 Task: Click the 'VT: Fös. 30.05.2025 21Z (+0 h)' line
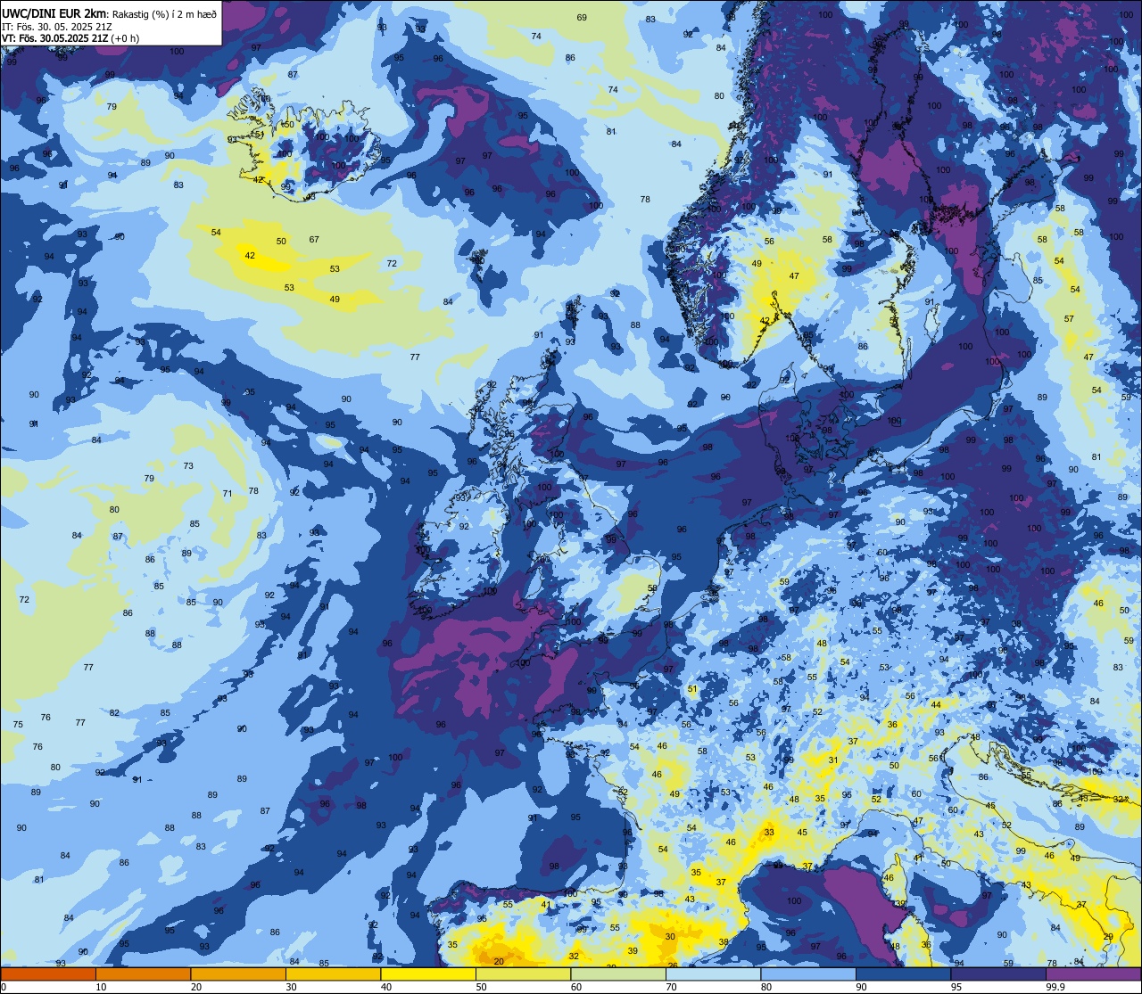(x=70, y=38)
